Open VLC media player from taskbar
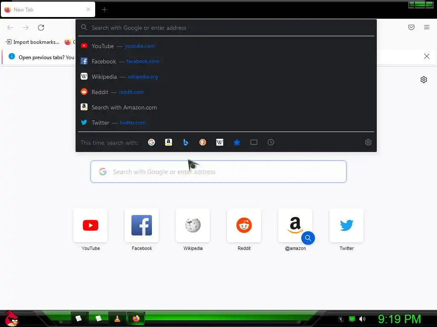Image resolution: width=437 pixels, height=327 pixels. (x=117, y=318)
